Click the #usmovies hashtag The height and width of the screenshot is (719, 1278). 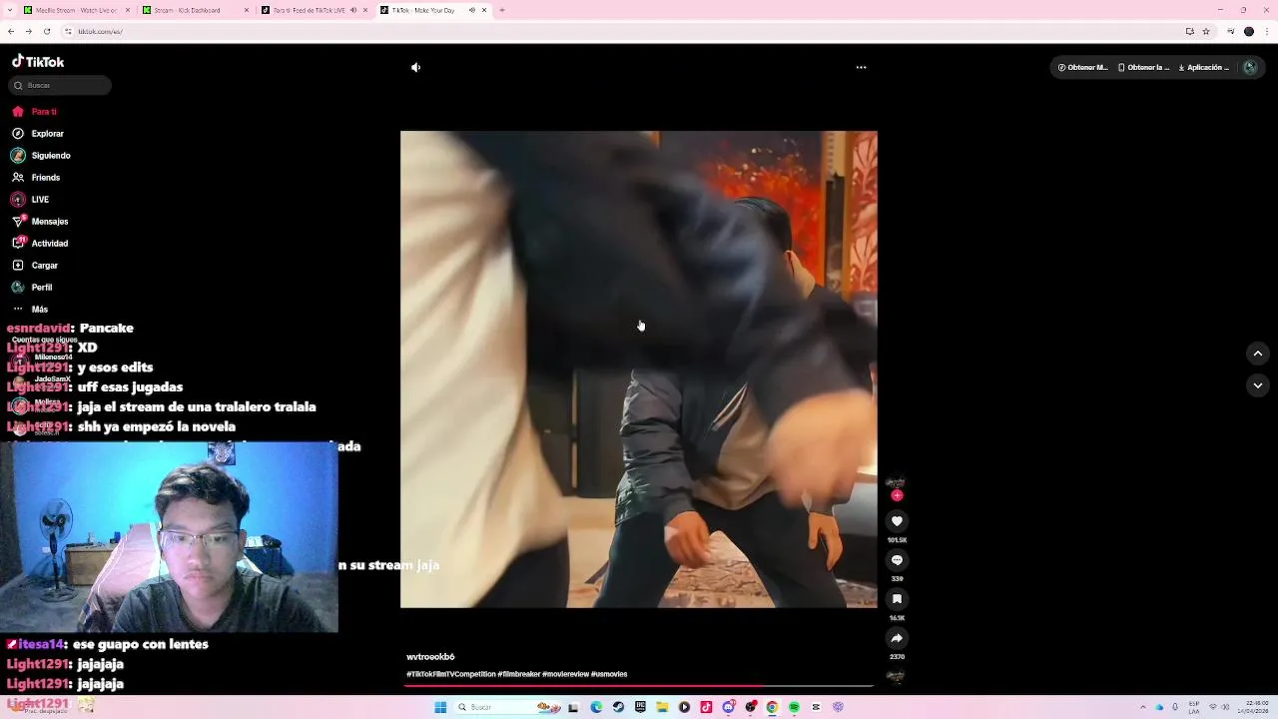609,674
